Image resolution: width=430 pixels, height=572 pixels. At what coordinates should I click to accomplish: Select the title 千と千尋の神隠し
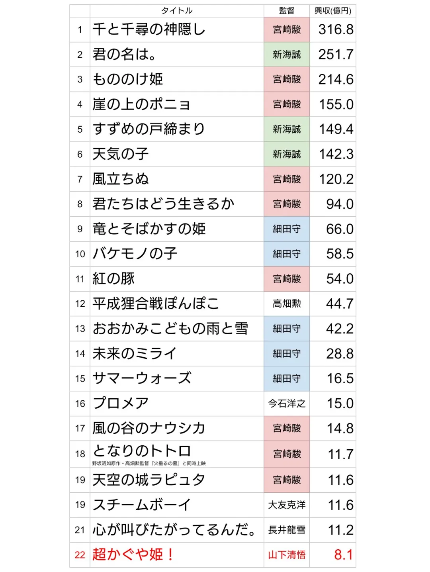[149, 29]
